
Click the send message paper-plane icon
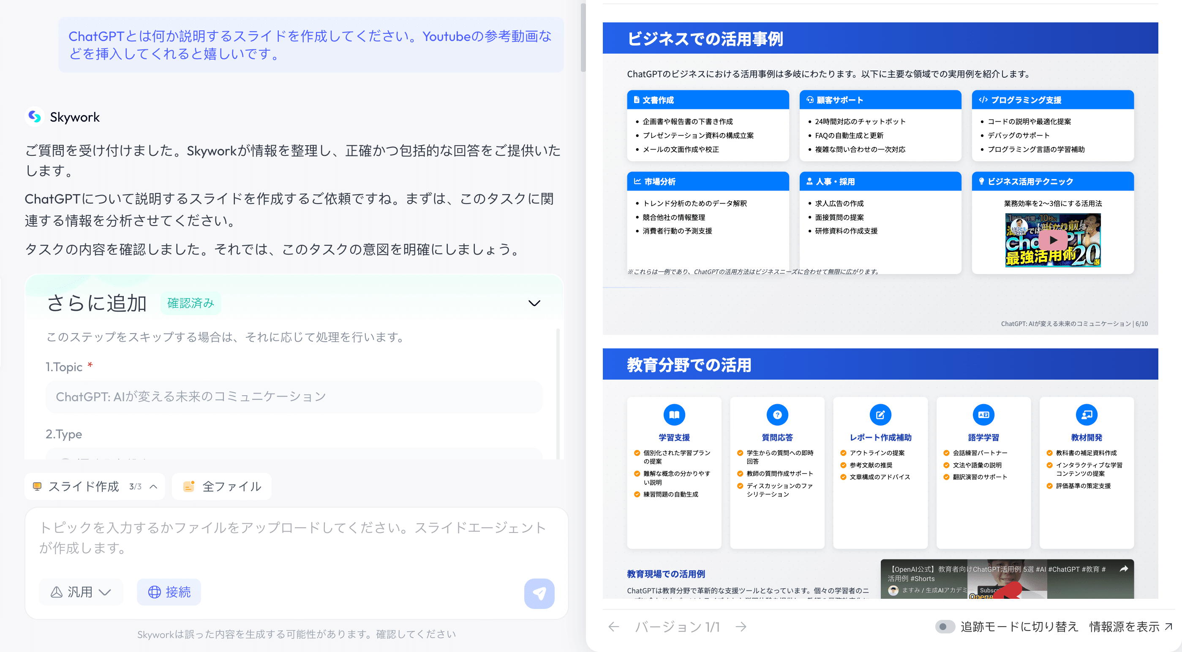pyautogui.click(x=539, y=593)
